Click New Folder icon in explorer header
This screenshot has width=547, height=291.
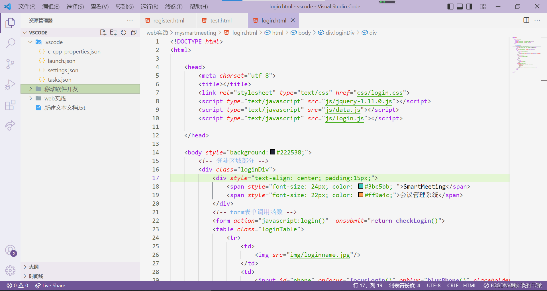tap(113, 32)
